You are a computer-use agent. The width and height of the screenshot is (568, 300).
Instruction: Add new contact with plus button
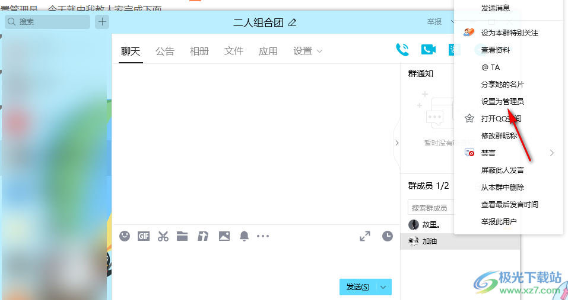point(102,22)
